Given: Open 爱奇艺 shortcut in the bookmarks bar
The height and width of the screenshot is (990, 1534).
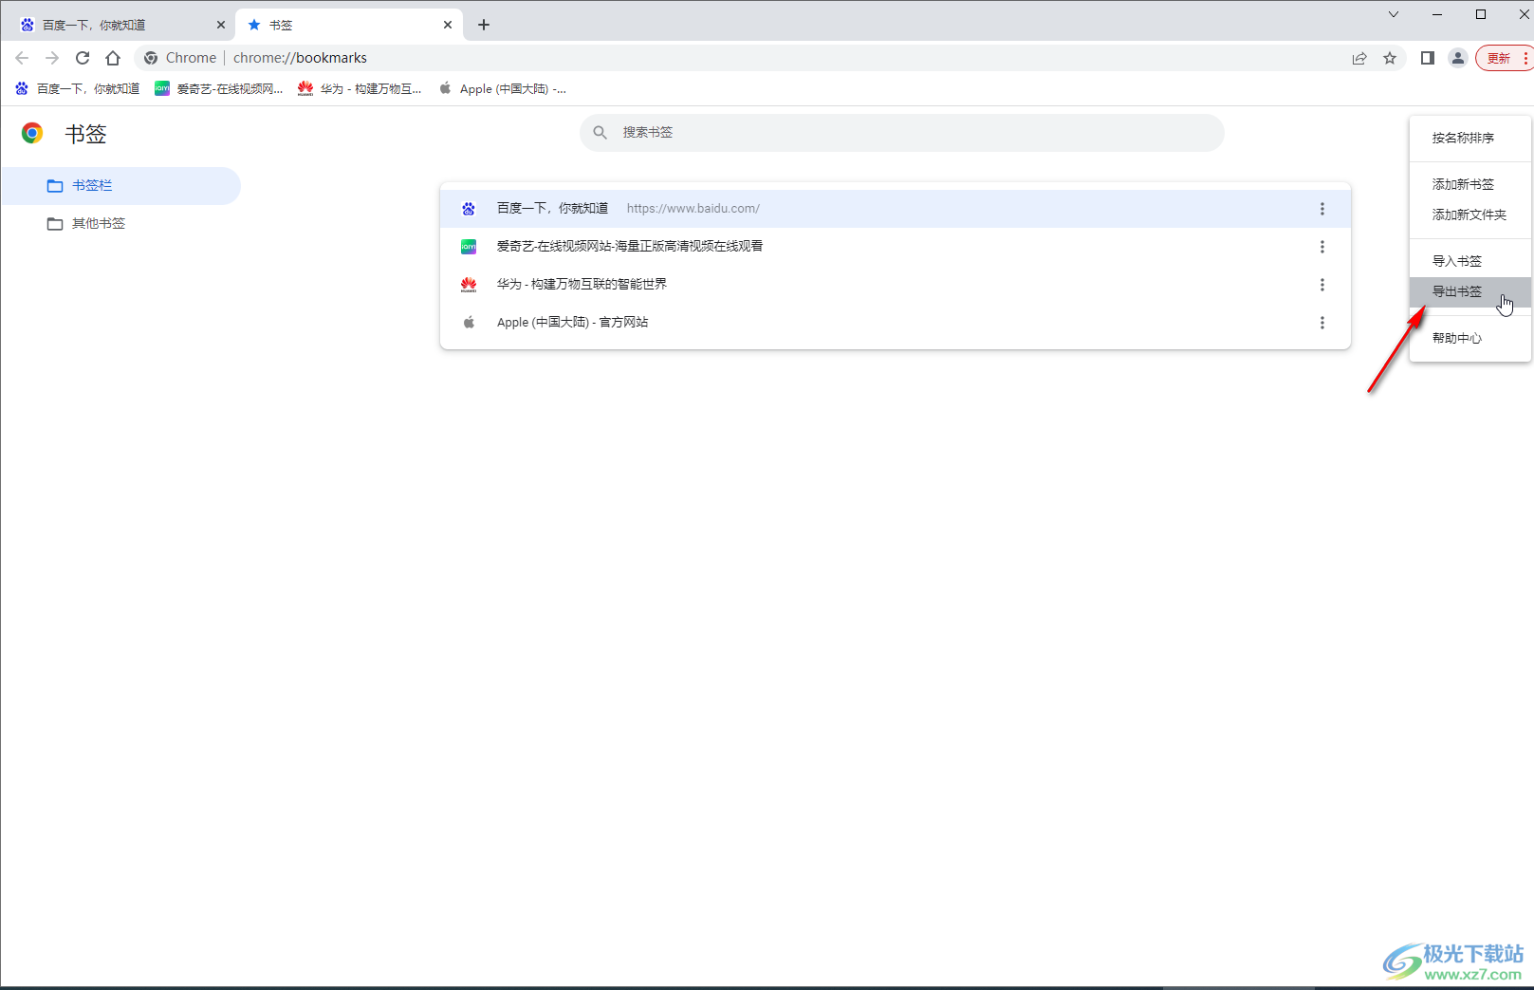Looking at the screenshot, I should [x=219, y=88].
